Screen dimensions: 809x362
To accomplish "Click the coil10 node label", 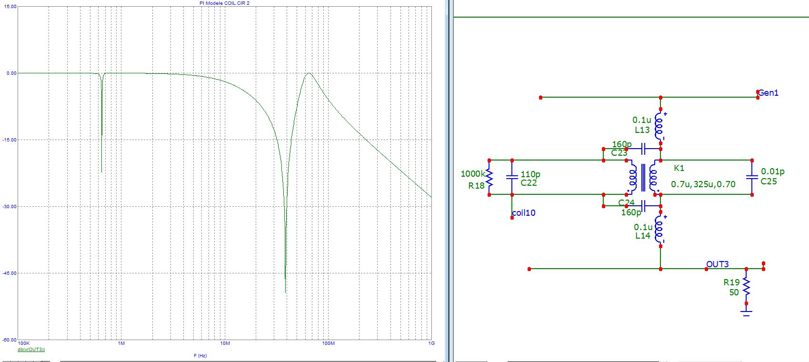I will [524, 213].
